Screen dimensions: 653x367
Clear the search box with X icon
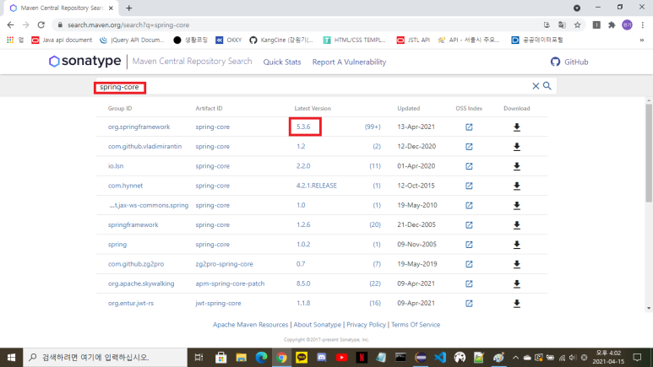(536, 86)
